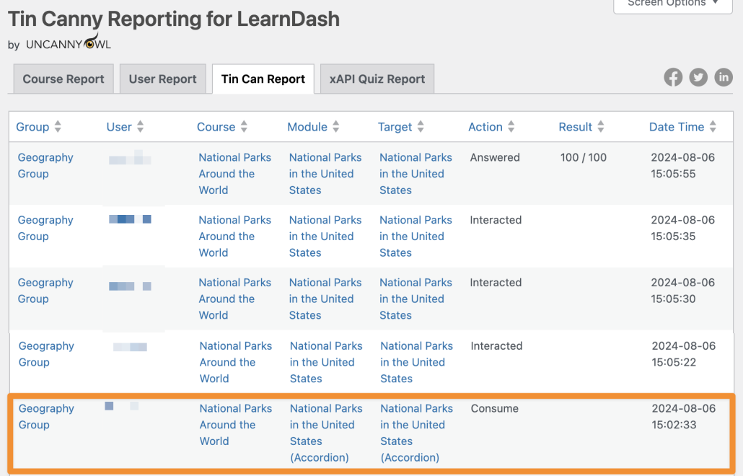Sort by Date Time column sort icon
The height and width of the screenshot is (476, 743).
coord(713,127)
